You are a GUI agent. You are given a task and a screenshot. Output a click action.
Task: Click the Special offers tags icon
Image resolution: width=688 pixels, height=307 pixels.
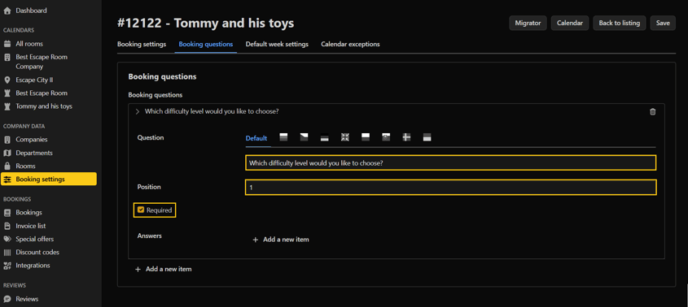(x=7, y=239)
